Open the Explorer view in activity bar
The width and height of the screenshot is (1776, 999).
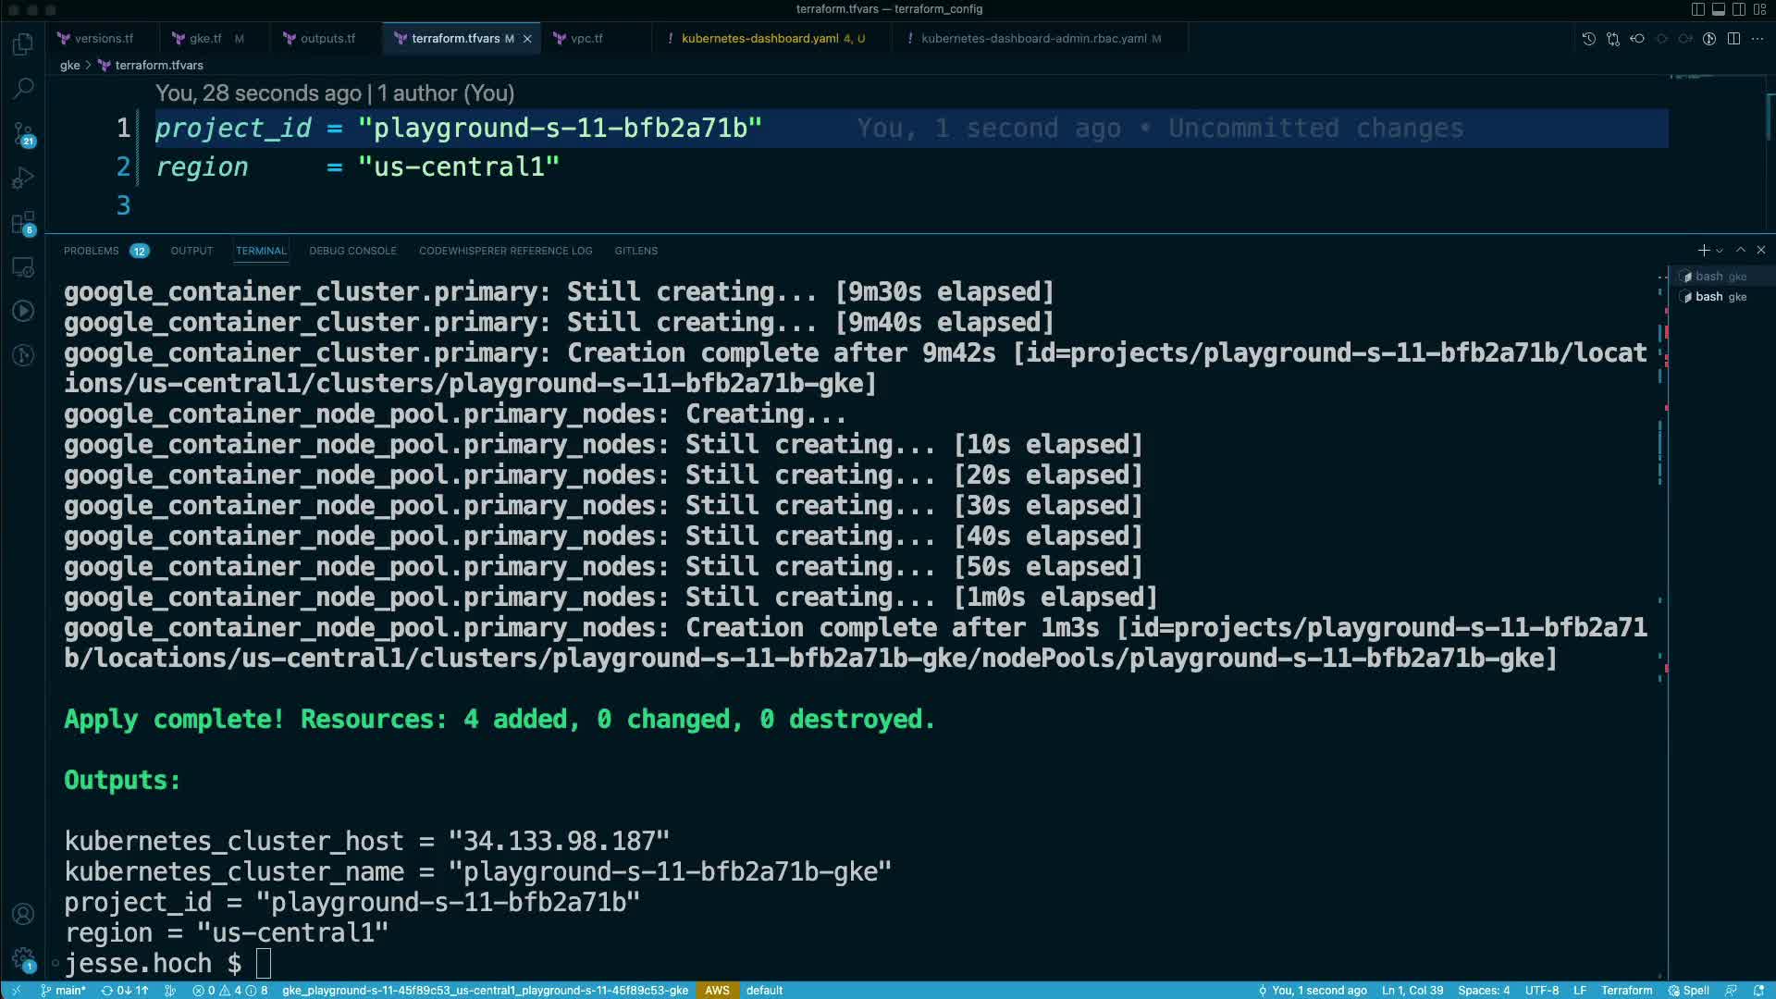coord(23,44)
